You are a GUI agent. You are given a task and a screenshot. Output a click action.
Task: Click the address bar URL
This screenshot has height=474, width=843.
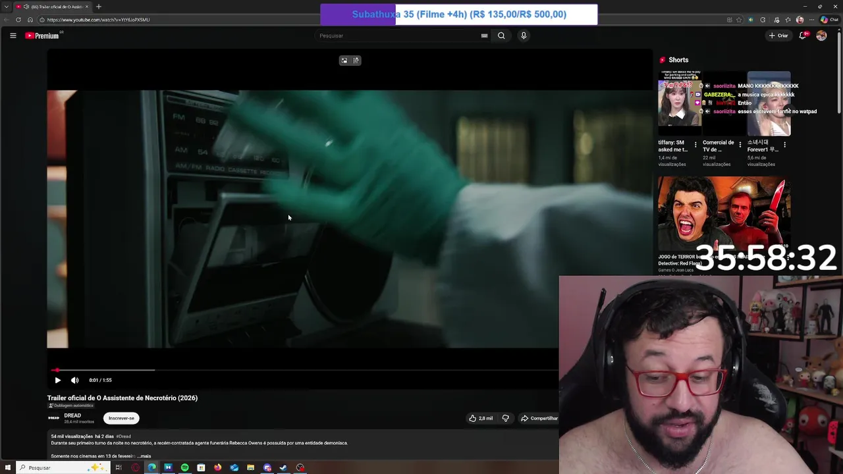99,20
